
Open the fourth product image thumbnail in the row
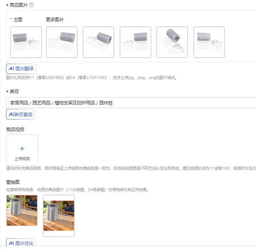click(x=135, y=42)
